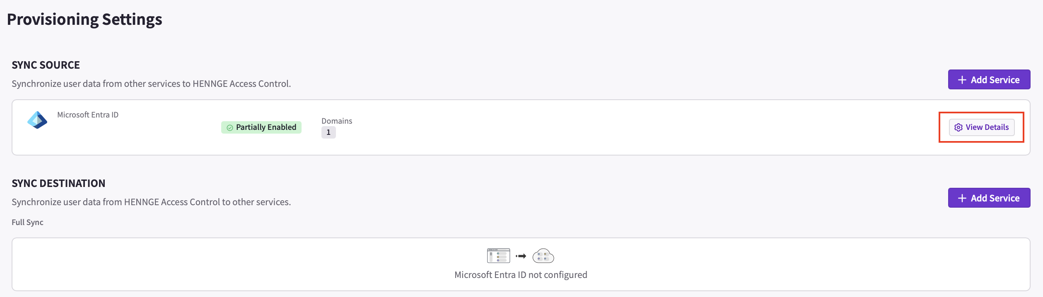Add a service under Sync Destination
Image resolution: width=1043 pixels, height=297 pixels.
tap(989, 198)
